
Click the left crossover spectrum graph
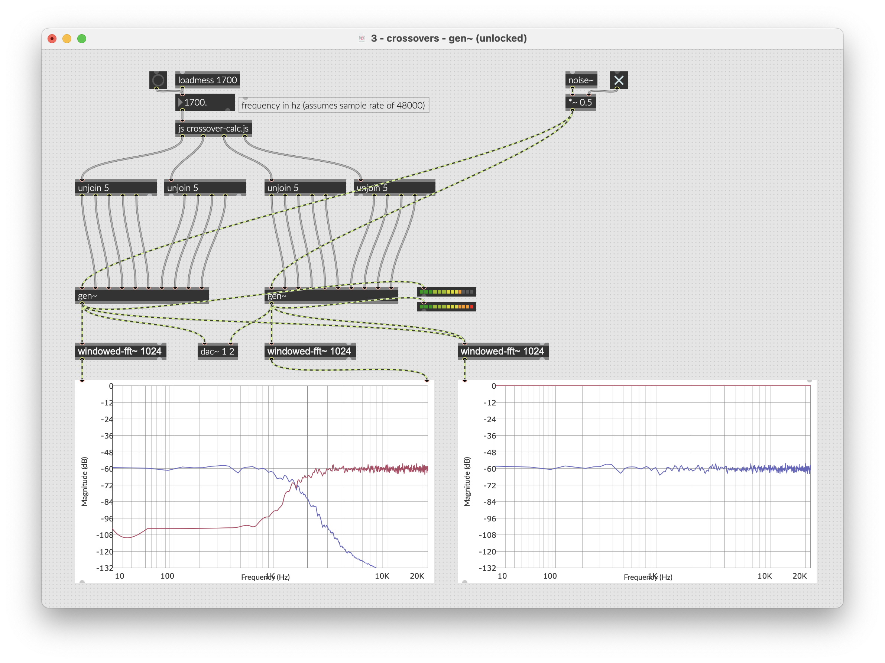pyautogui.click(x=254, y=480)
